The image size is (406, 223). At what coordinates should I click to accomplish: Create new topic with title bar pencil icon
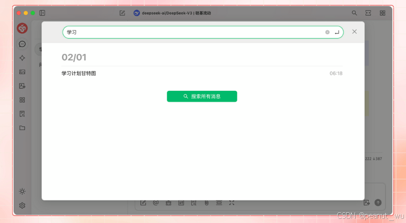tap(122, 13)
